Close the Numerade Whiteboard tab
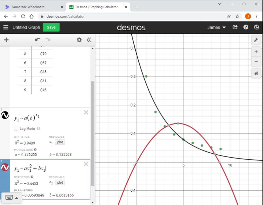Screen dimensions: 263x205 [62, 7]
